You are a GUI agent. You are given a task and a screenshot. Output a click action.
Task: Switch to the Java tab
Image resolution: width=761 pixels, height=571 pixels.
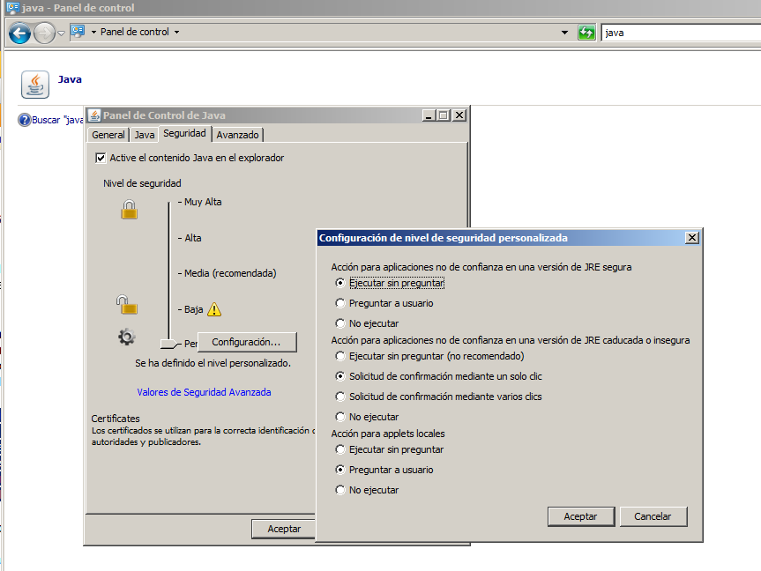(144, 135)
